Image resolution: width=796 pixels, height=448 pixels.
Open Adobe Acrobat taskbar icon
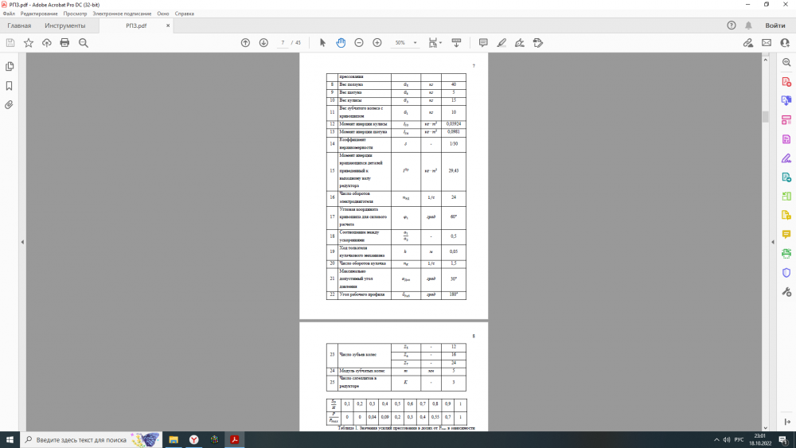tap(235, 440)
